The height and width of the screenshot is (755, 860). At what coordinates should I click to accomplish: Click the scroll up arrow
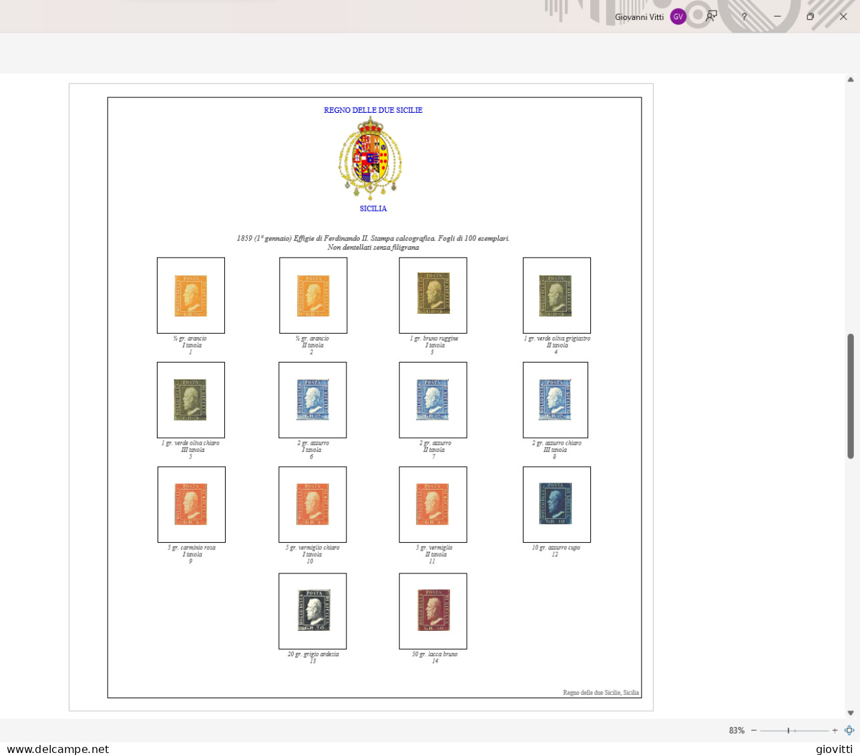point(851,79)
